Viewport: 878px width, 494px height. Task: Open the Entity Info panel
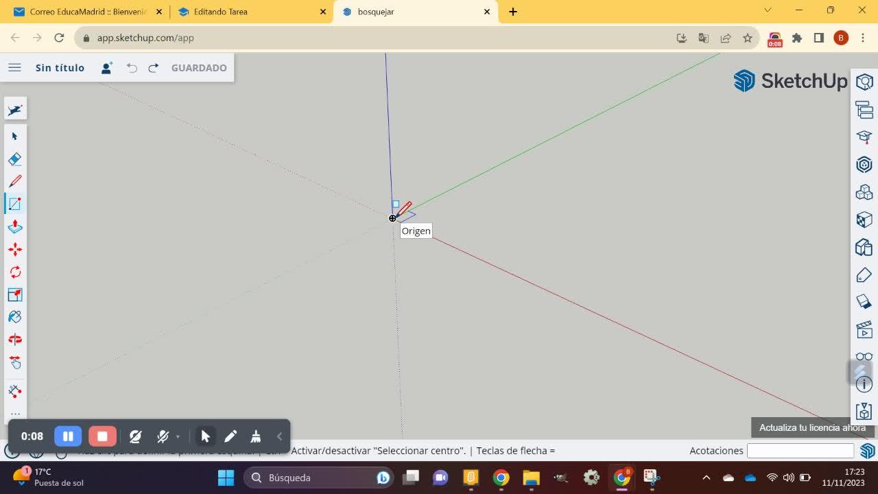click(x=864, y=82)
